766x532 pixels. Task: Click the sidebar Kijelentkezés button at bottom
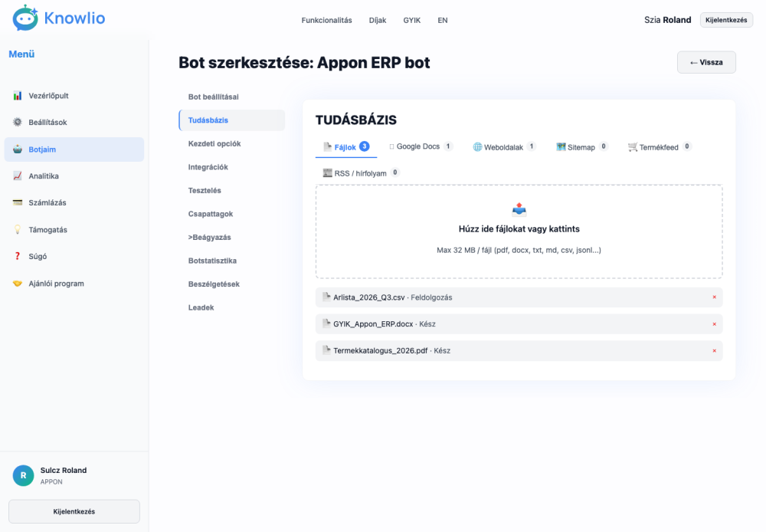point(74,511)
